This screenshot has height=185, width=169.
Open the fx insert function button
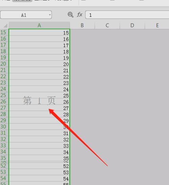coord(80,15)
